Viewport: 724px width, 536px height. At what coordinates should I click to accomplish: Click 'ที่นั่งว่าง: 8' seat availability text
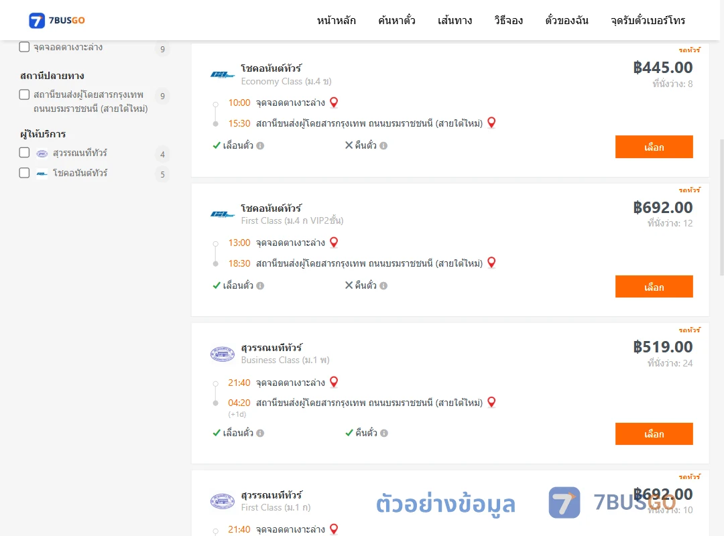pos(672,84)
